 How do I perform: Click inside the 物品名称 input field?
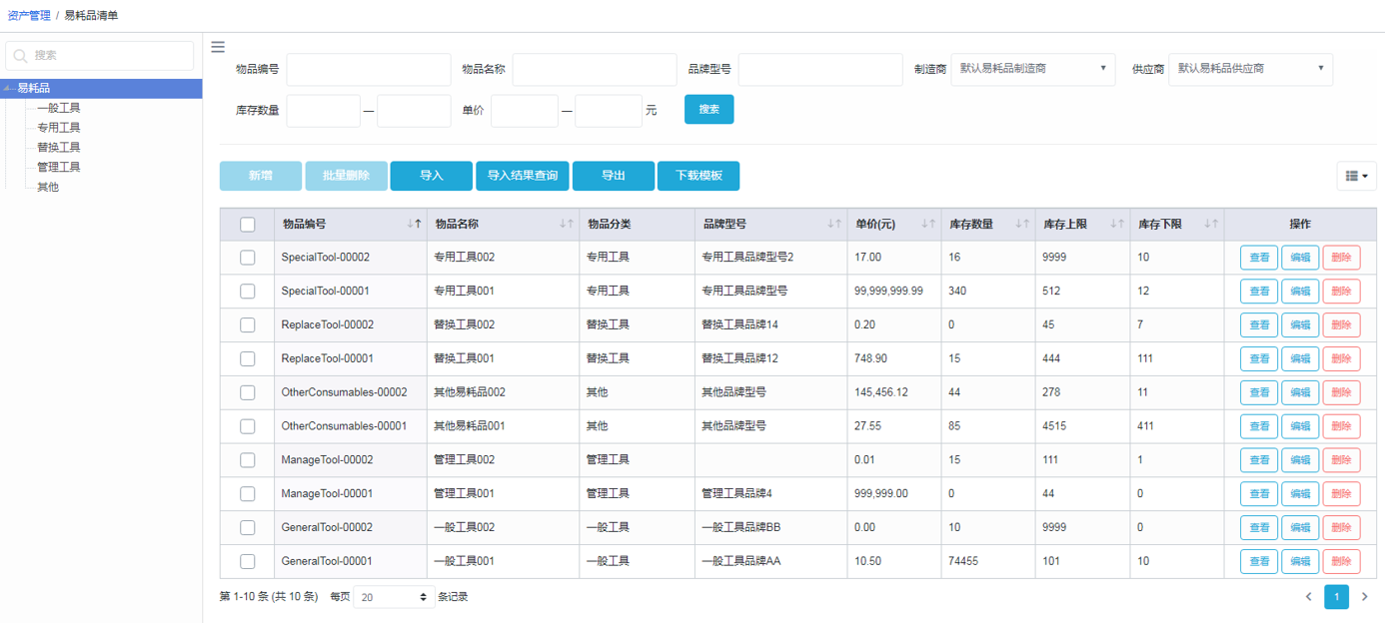[594, 69]
